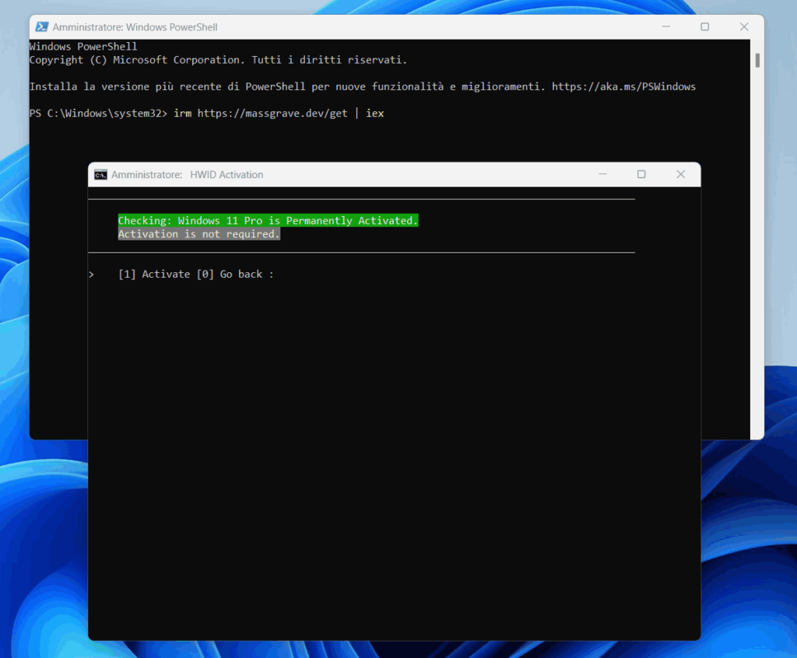
Task: Click the cmd icon in HWID Activation title bar
Action: click(x=100, y=175)
